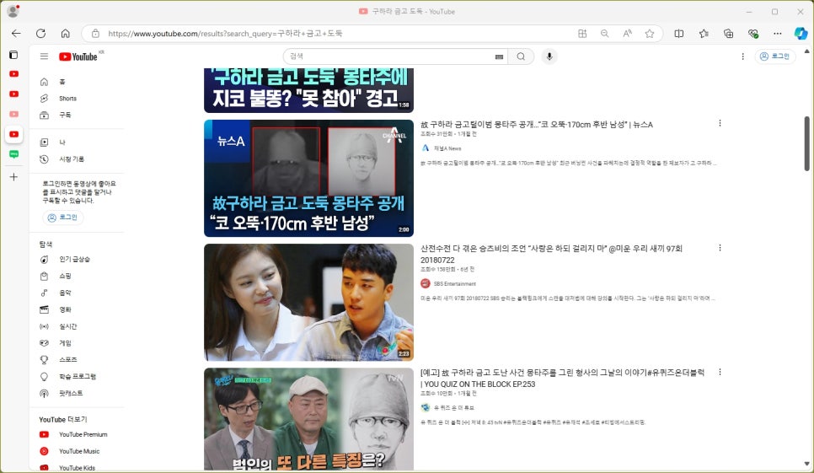Open the Favorites list
814x473 pixels.
click(704, 33)
